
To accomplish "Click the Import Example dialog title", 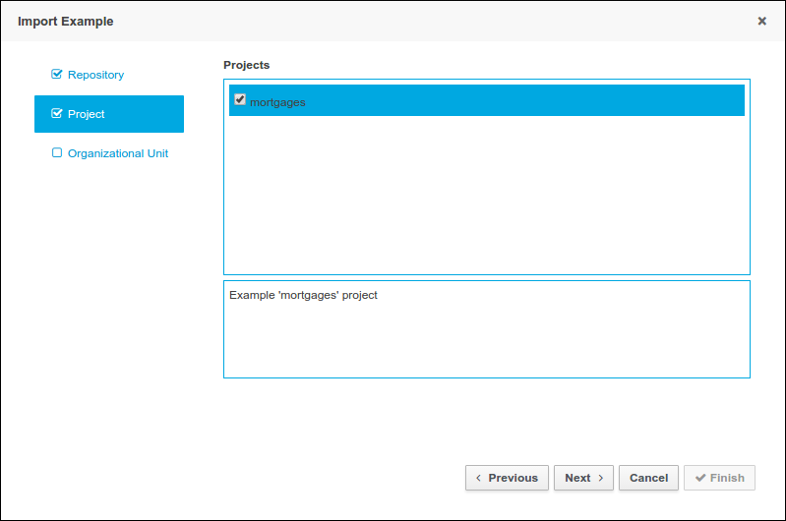I will pos(65,21).
